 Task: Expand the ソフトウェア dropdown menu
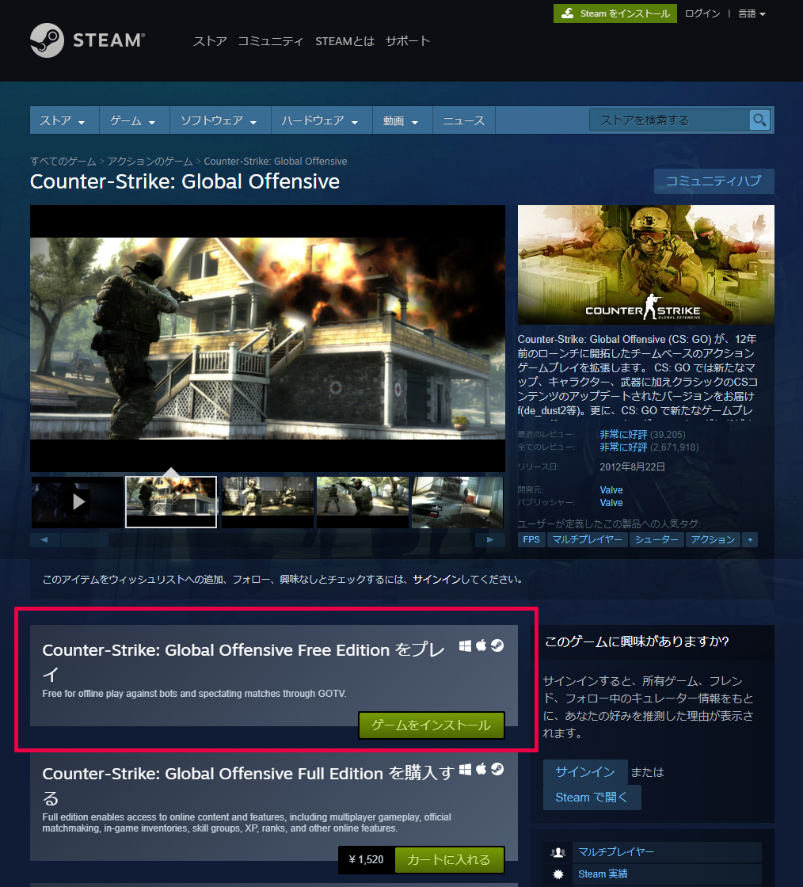pyautogui.click(x=220, y=120)
